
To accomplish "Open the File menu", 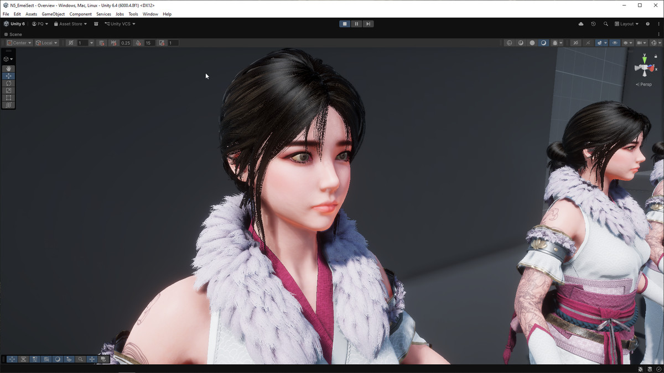I will click(6, 14).
